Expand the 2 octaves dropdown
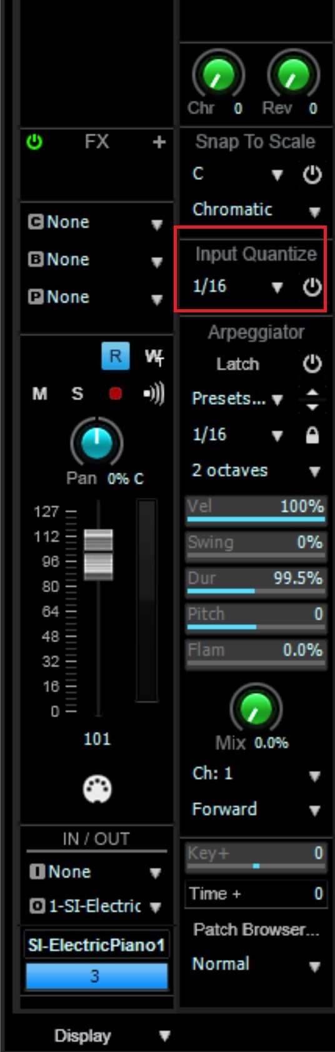This screenshot has height=1052, width=335. coord(256,470)
